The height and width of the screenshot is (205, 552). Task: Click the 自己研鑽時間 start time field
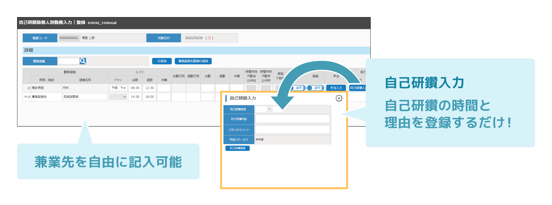coord(261,109)
